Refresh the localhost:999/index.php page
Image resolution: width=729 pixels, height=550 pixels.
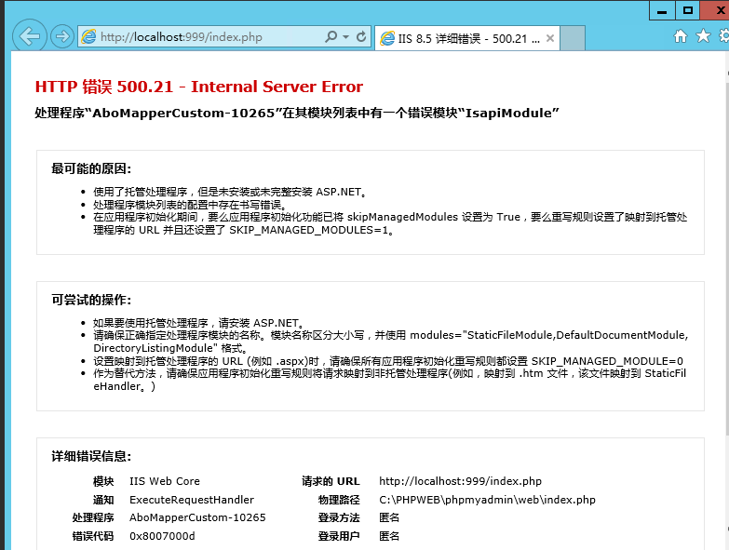[361, 36]
